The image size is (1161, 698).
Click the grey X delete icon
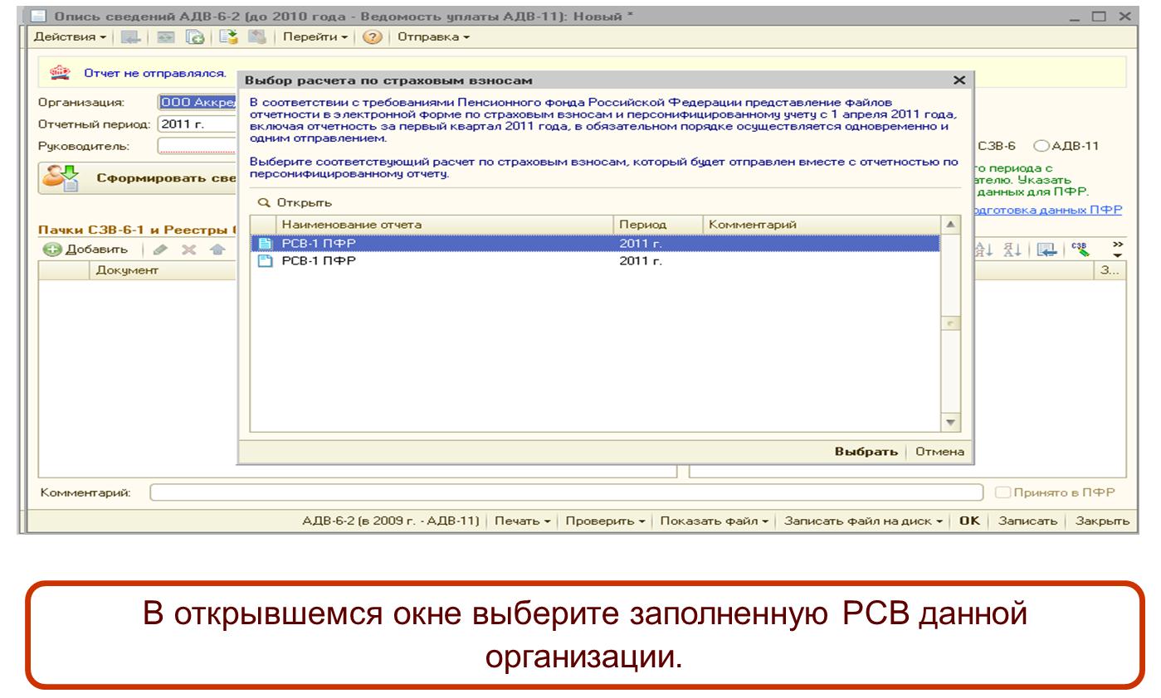[x=188, y=250]
